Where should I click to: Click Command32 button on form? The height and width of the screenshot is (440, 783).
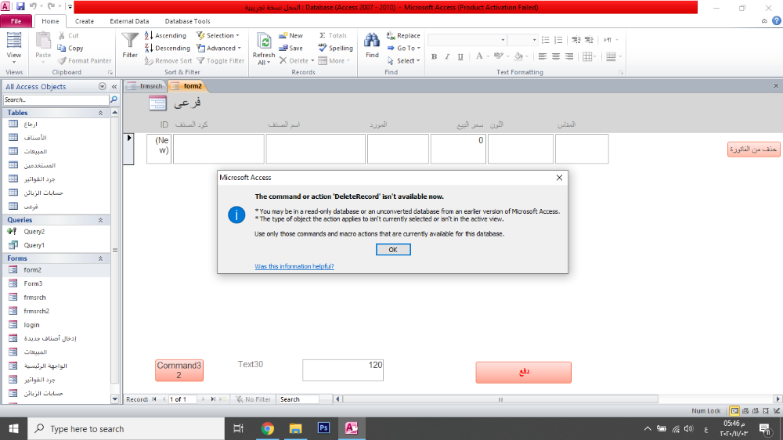179,370
